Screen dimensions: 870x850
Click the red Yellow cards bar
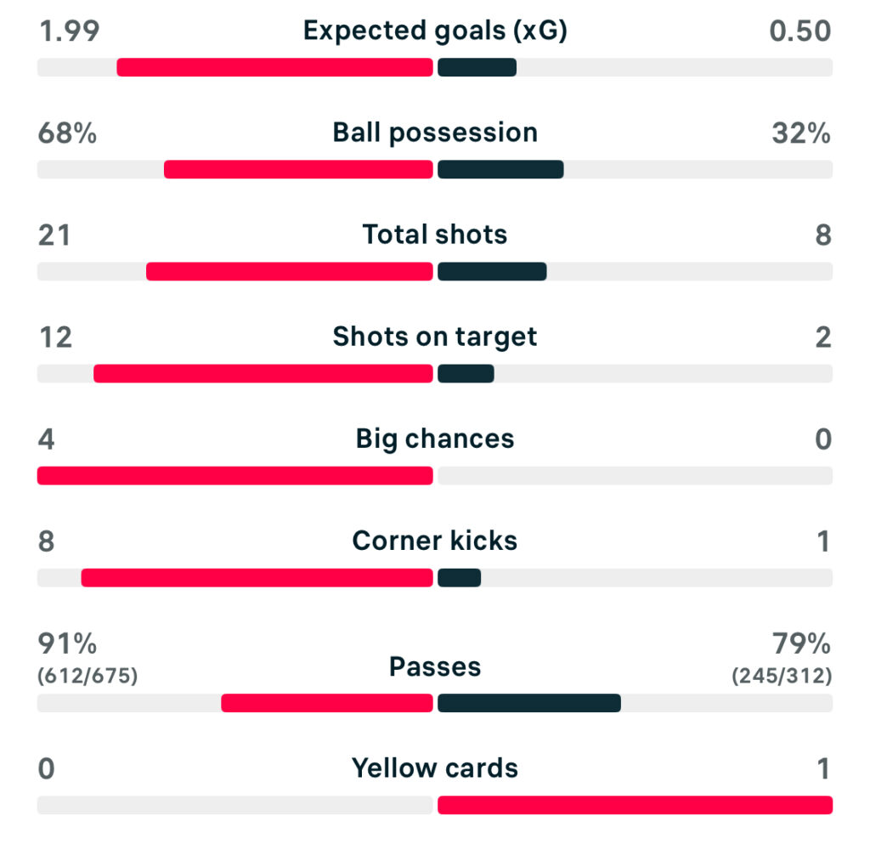pos(635,805)
